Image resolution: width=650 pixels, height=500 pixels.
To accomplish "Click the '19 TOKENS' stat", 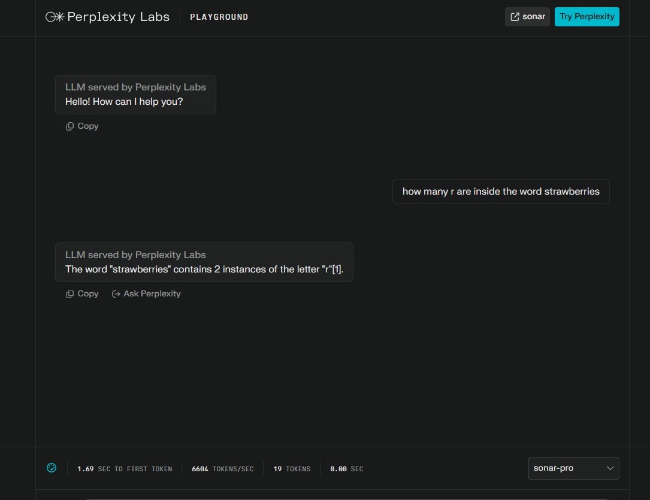I will pyautogui.click(x=292, y=469).
